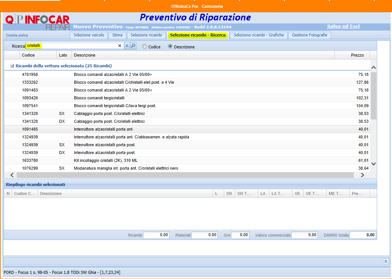Click LA column header in Riepilogo table
392x279 pixels.
tap(263, 193)
